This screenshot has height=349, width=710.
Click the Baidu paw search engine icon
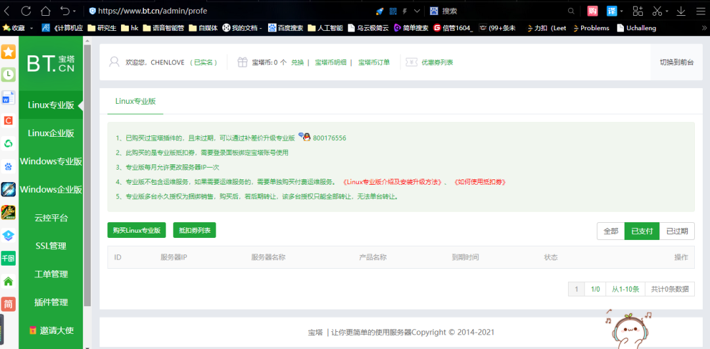[434, 11]
